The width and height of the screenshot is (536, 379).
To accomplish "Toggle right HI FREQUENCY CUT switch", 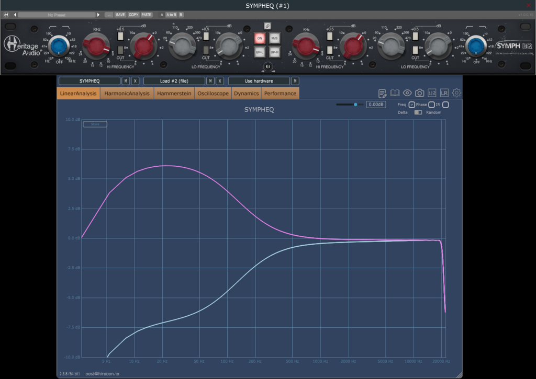I will pyautogui.click(x=330, y=50).
